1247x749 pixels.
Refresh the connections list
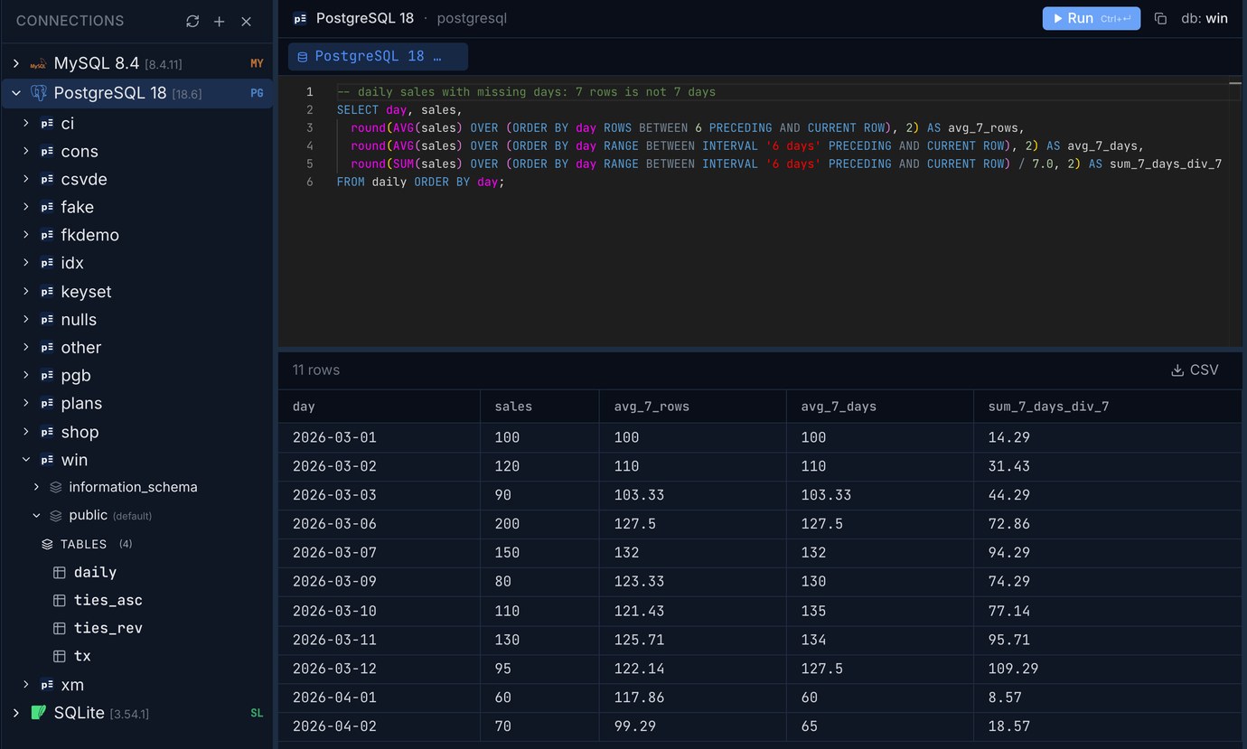click(x=192, y=21)
